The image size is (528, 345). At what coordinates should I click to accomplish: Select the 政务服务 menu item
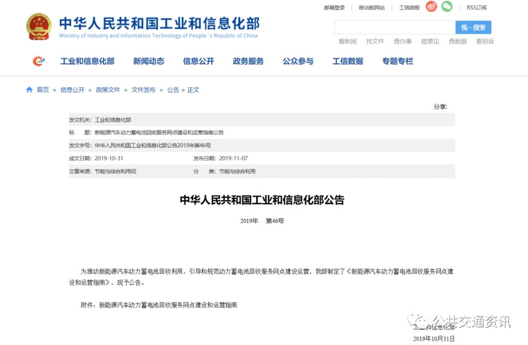pyautogui.click(x=248, y=61)
